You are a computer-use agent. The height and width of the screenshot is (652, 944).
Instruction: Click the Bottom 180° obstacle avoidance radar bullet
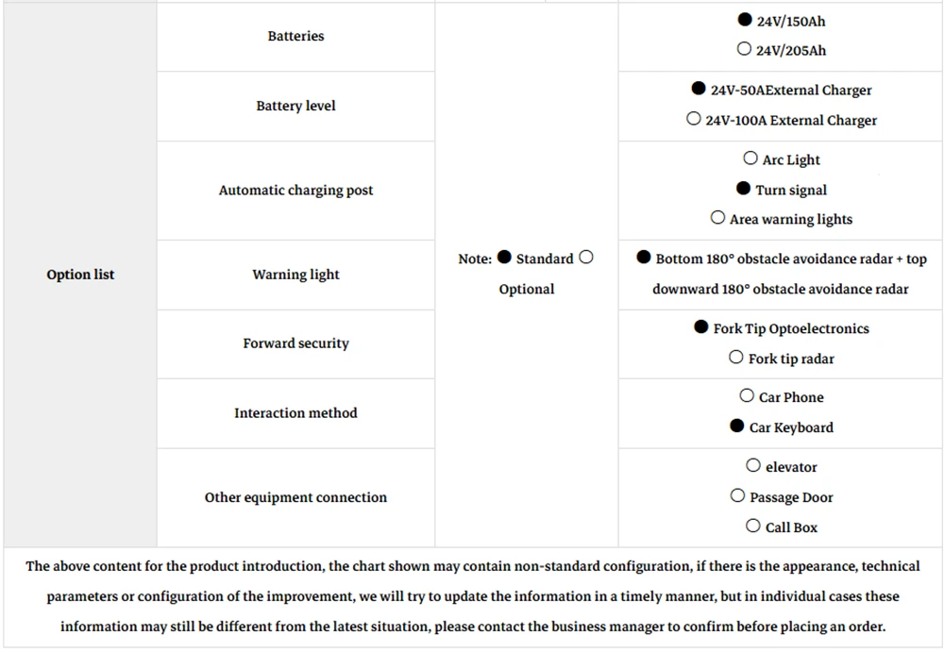[x=644, y=257]
